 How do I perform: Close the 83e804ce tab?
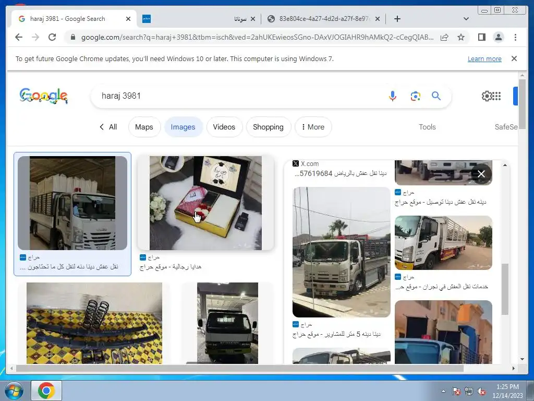pos(378,19)
